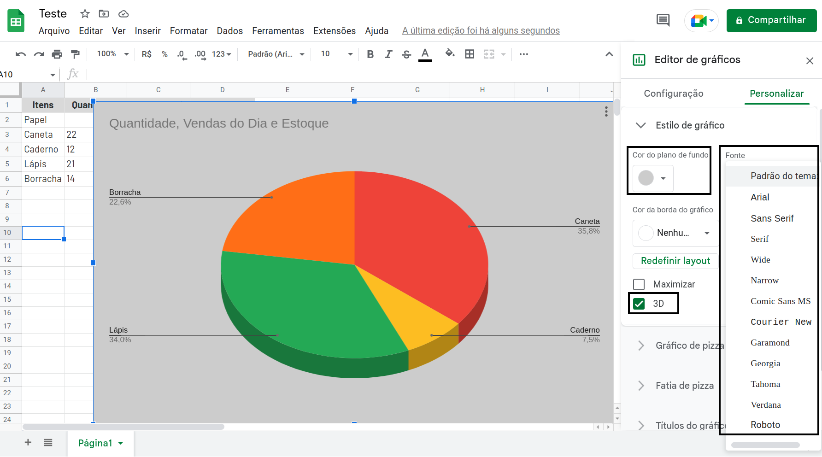Open the Borders tool
The image size is (822, 457).
click(470, 54)
